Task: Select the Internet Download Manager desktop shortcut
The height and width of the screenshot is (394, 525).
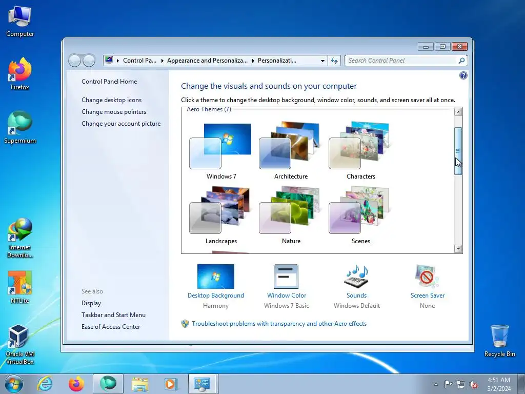Action: [20, 238]
